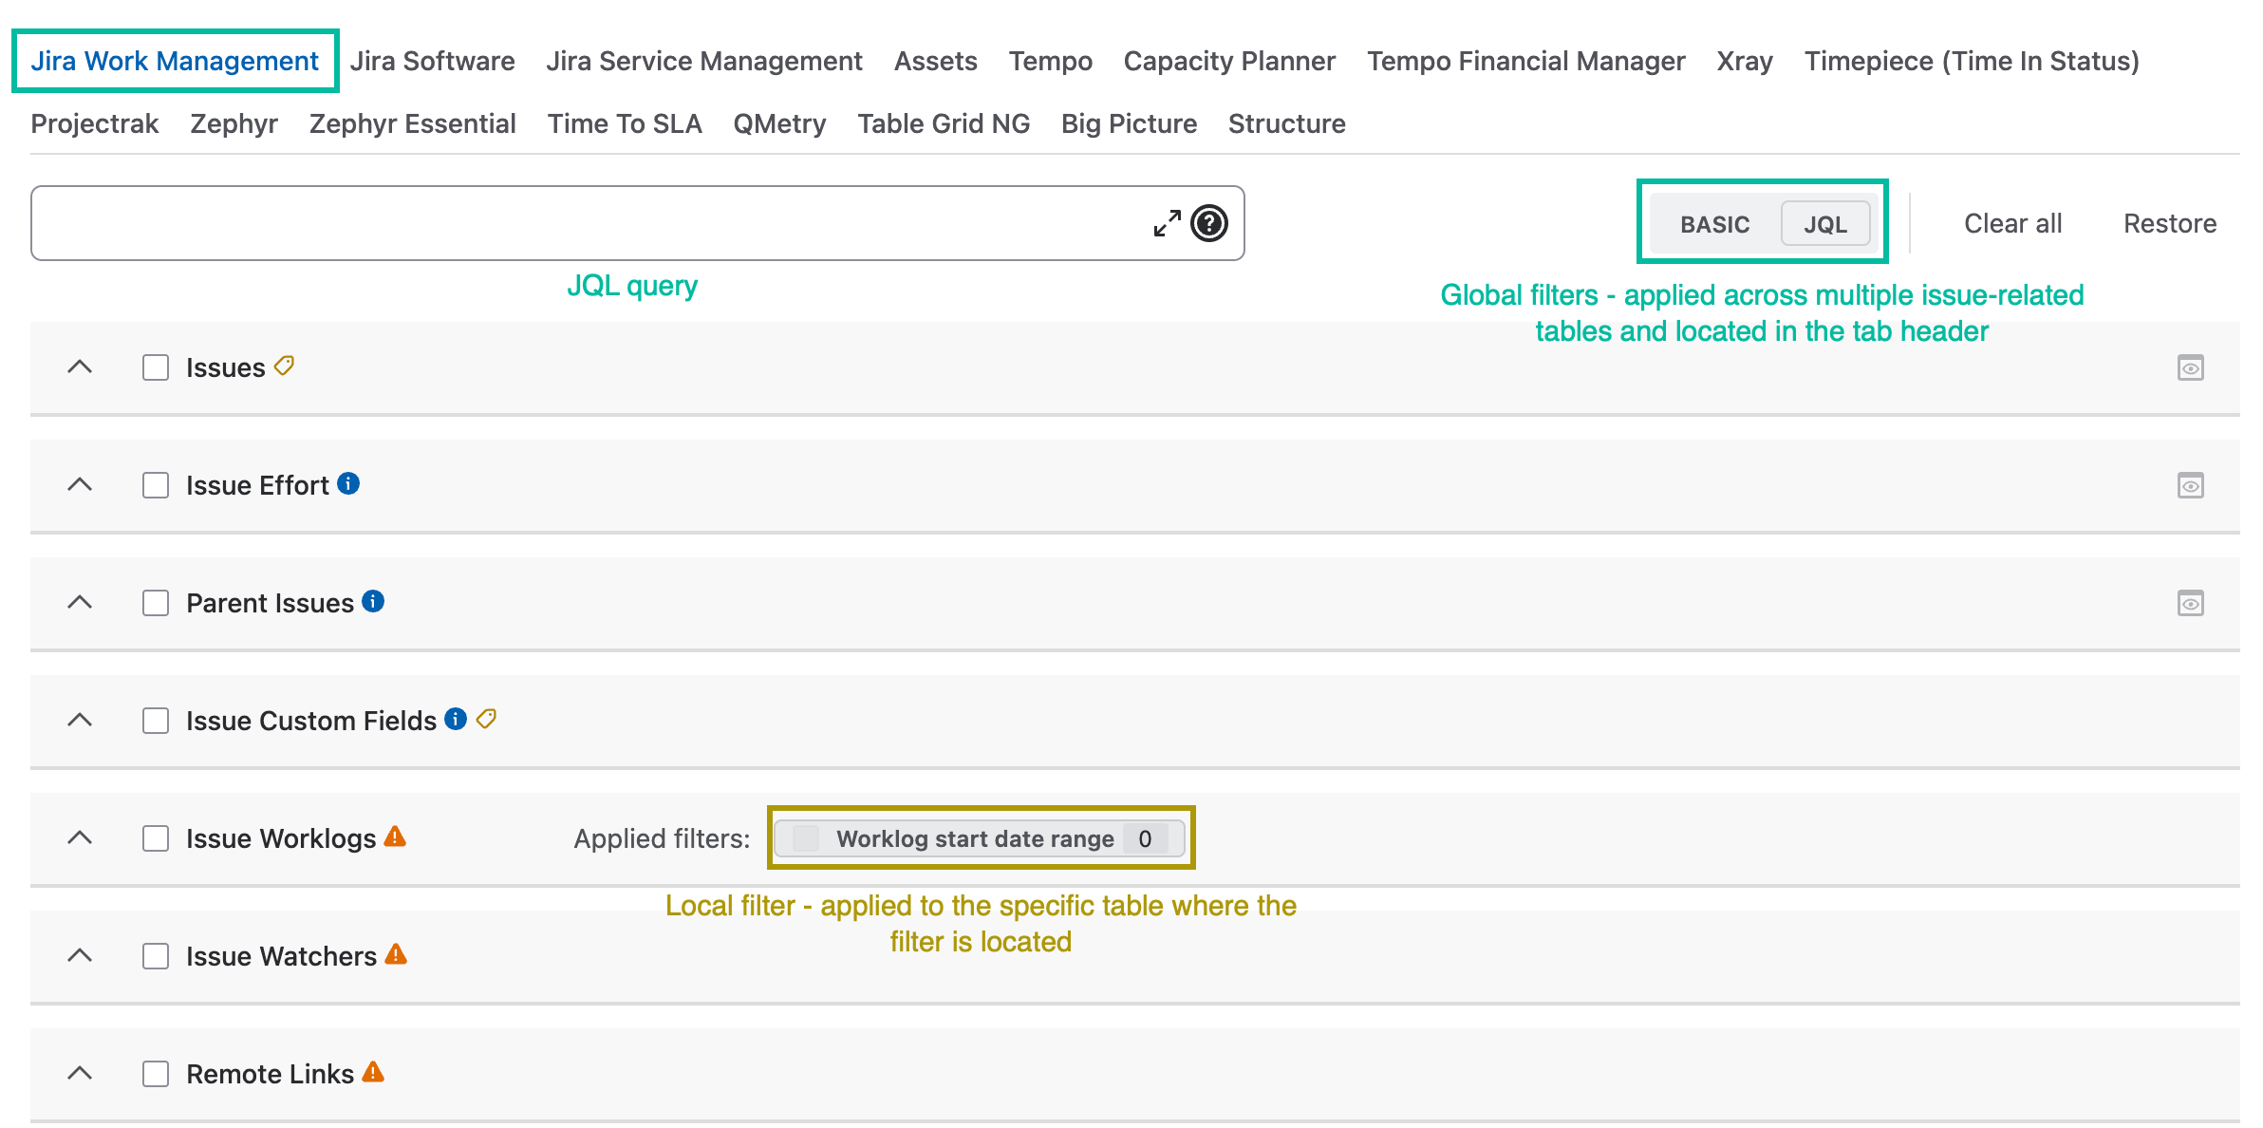
Task: Click the expand JQL editor arrows icon
Action: point(1167,224)
